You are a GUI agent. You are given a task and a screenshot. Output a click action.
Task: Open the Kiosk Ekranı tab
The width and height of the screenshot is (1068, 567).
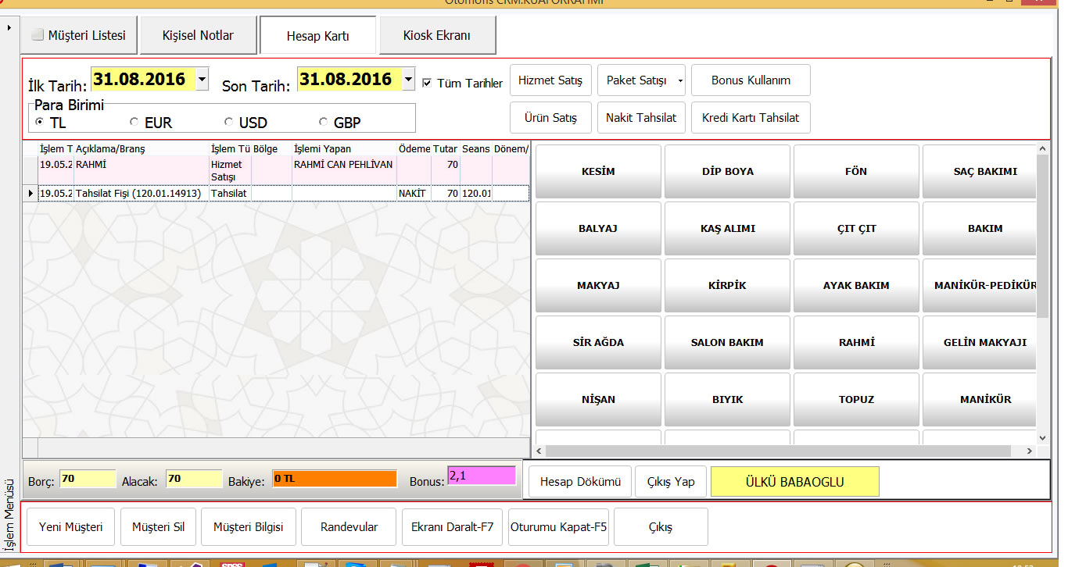pyautogui.click(x=436, y=35)
